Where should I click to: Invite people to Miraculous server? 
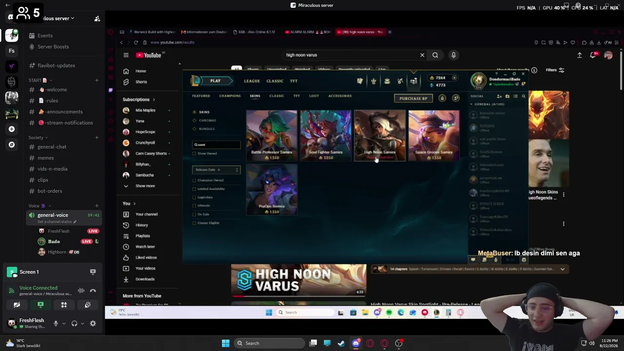97,19
